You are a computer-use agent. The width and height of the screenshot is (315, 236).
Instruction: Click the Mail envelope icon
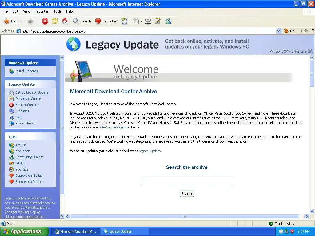[136, 21]
